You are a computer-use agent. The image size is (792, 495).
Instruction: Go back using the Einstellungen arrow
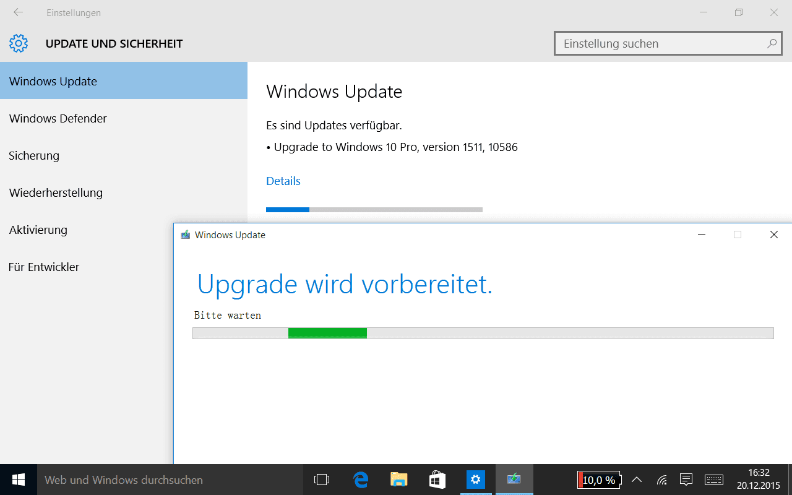coord(18,12)
